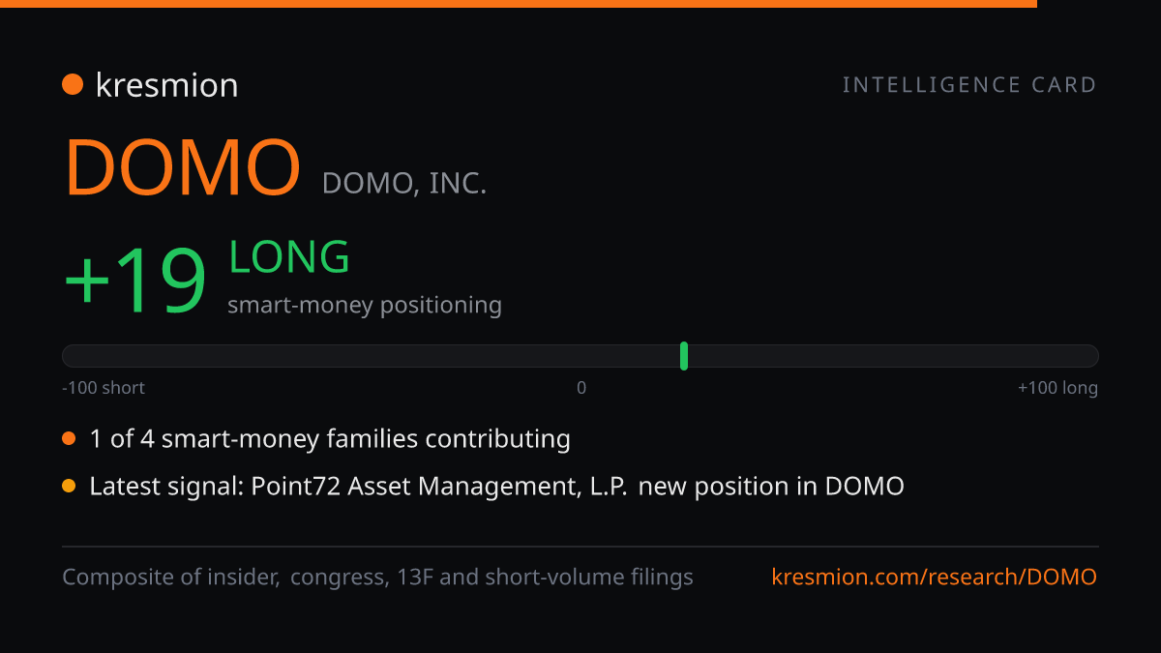Click the green marker on positioning slider
1161x653 pixels.
pyautogui.click(x=684, y=356)
